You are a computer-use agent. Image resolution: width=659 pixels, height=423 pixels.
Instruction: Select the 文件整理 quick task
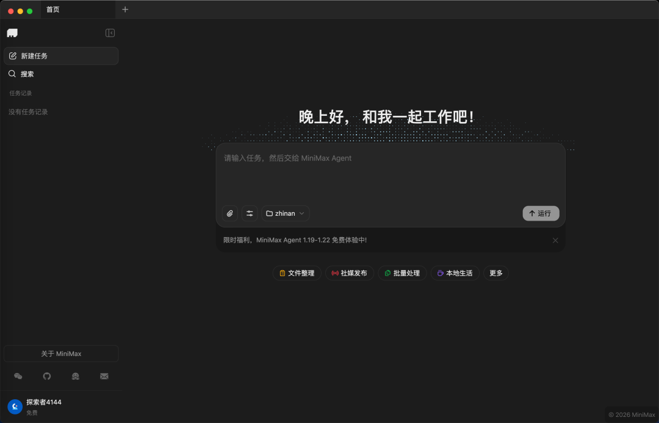297,273
